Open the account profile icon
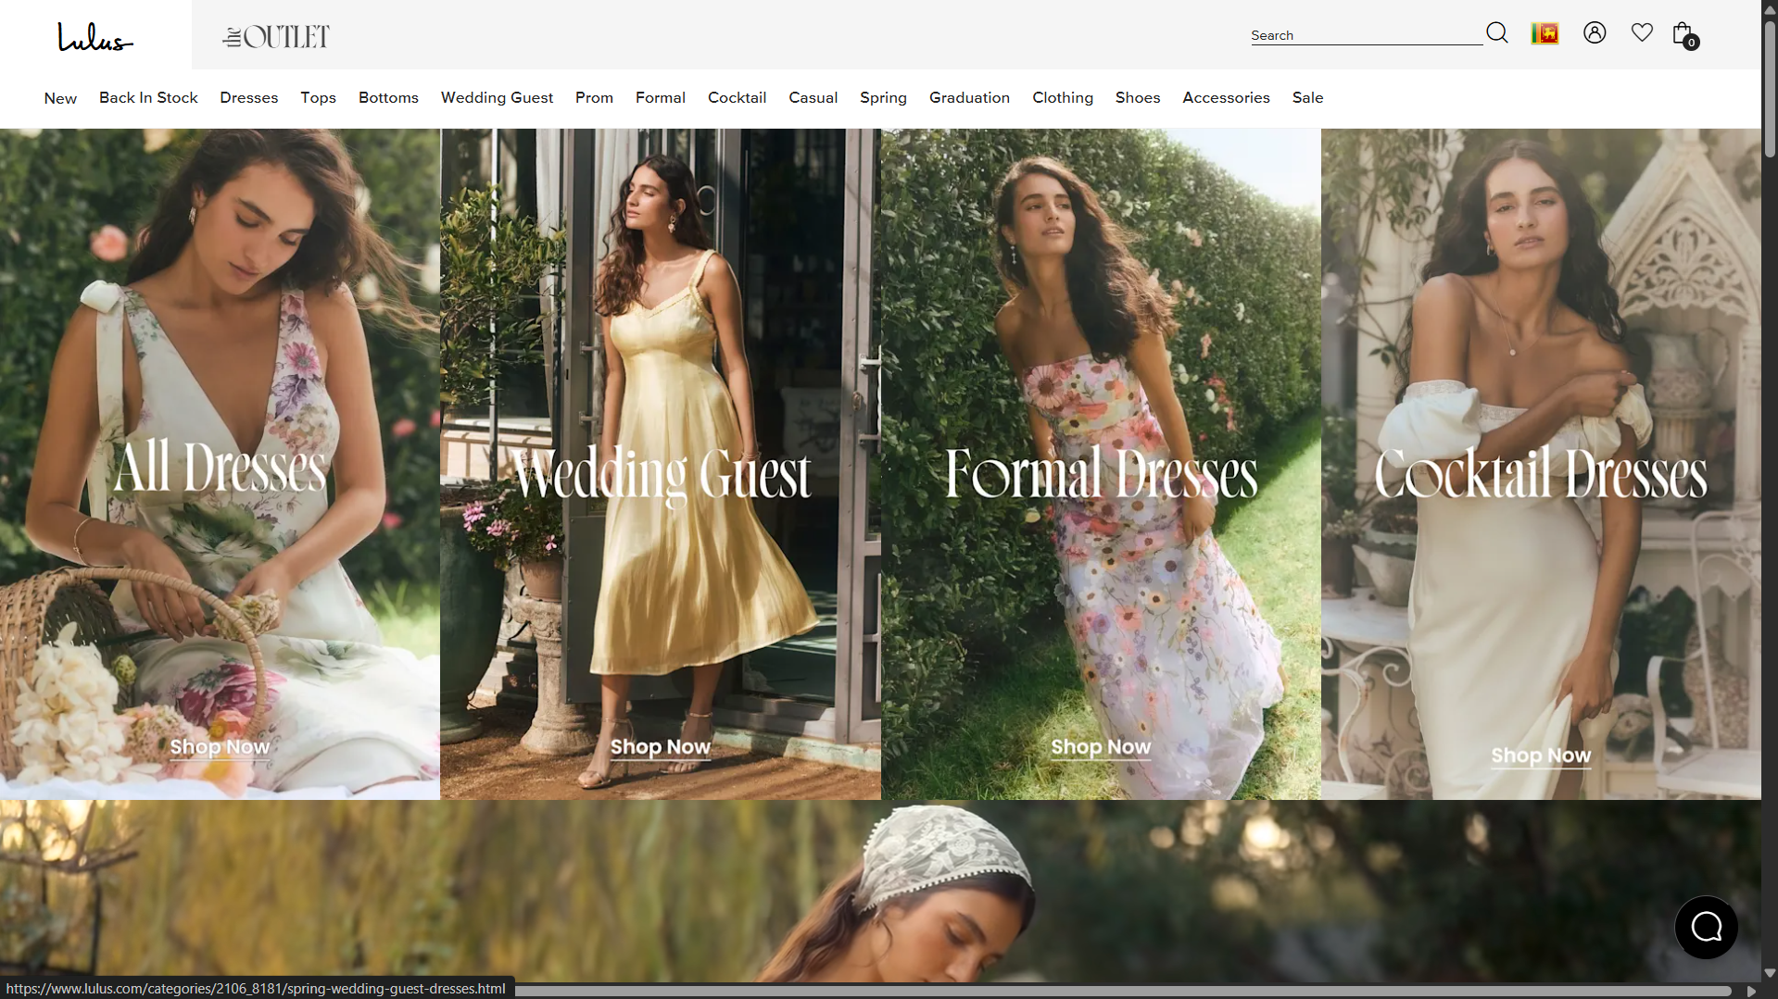The width and height of the screenshot is (1778, 999). pyautogui.click(x=1594, y=33)
